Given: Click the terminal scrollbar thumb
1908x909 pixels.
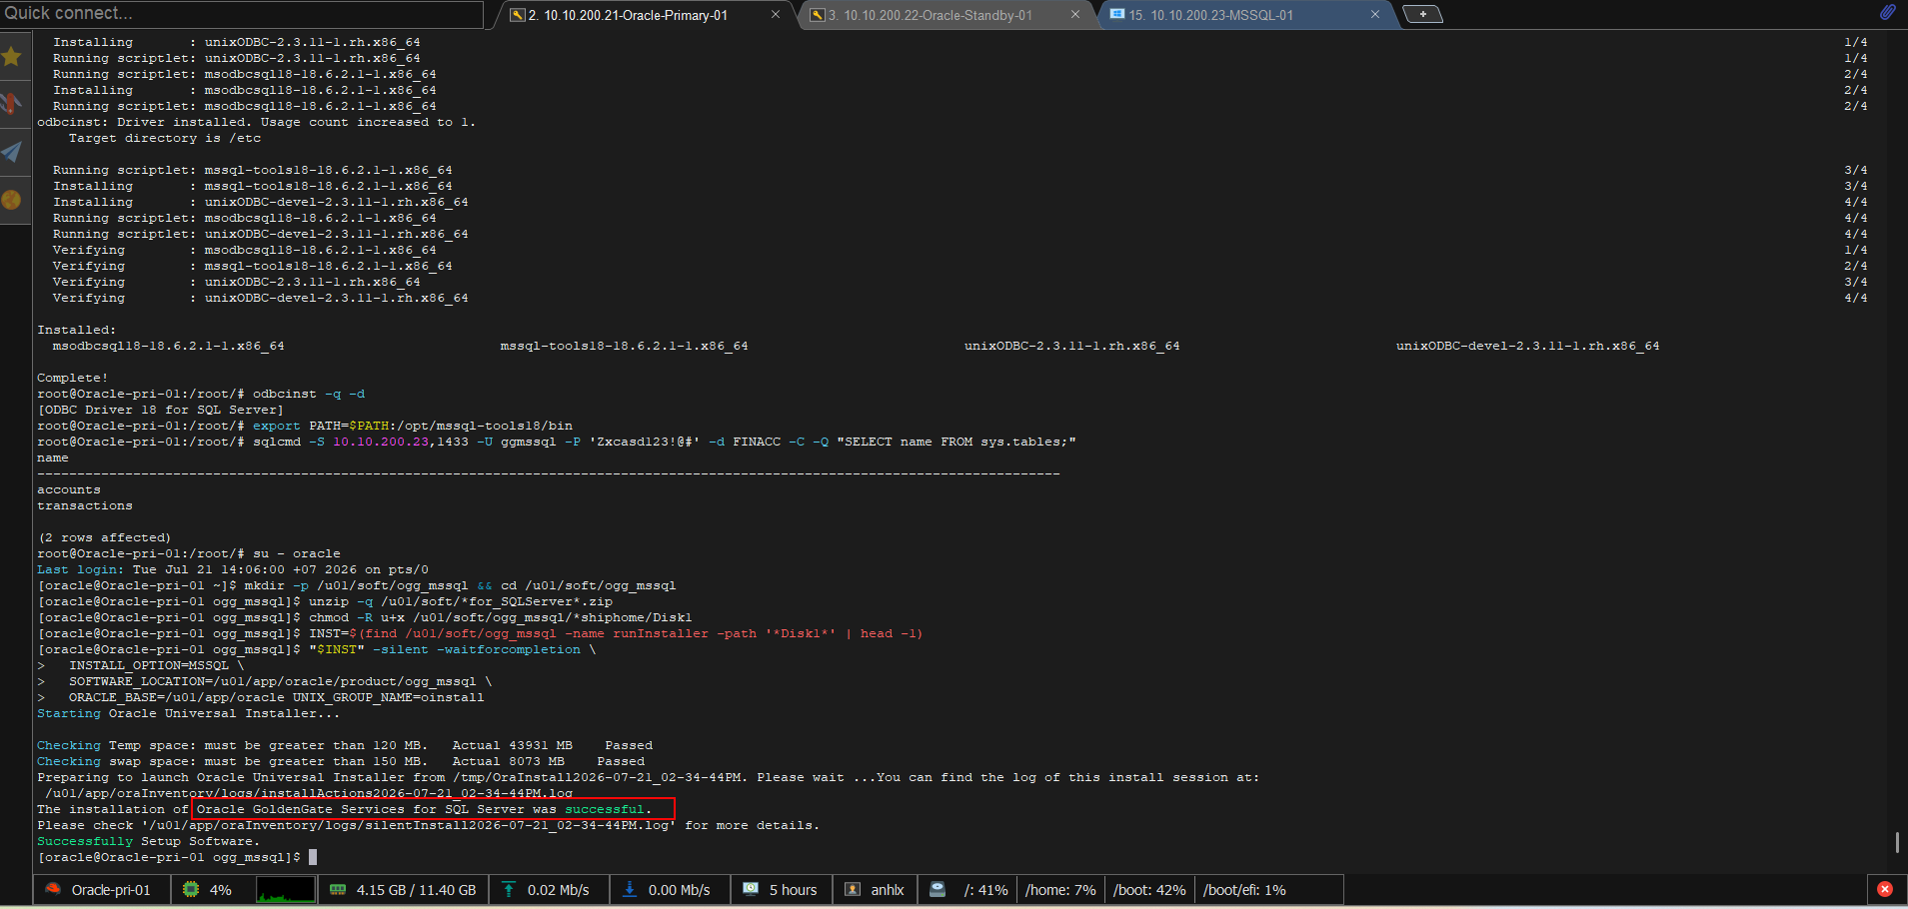Looking at the screenshot, I should [1897, 843].
